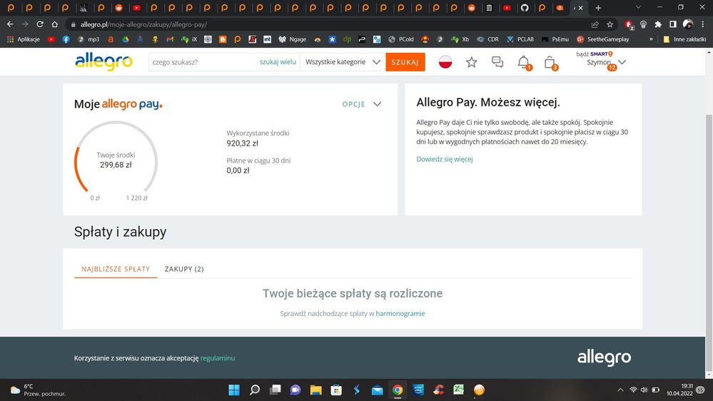This screenshot has height=401, width=713.
Task: Select the NAJBLIŻSZE SPŁATY tab
Action: pos(116,269)
